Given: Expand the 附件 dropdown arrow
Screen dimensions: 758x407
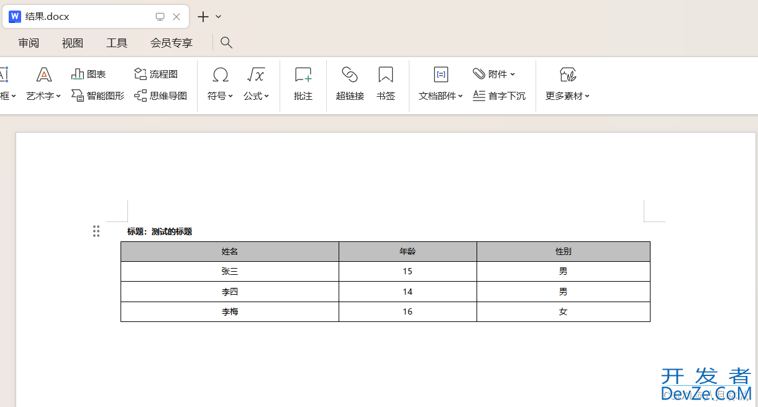Looking at the screenshot, I should click(513, 74).
